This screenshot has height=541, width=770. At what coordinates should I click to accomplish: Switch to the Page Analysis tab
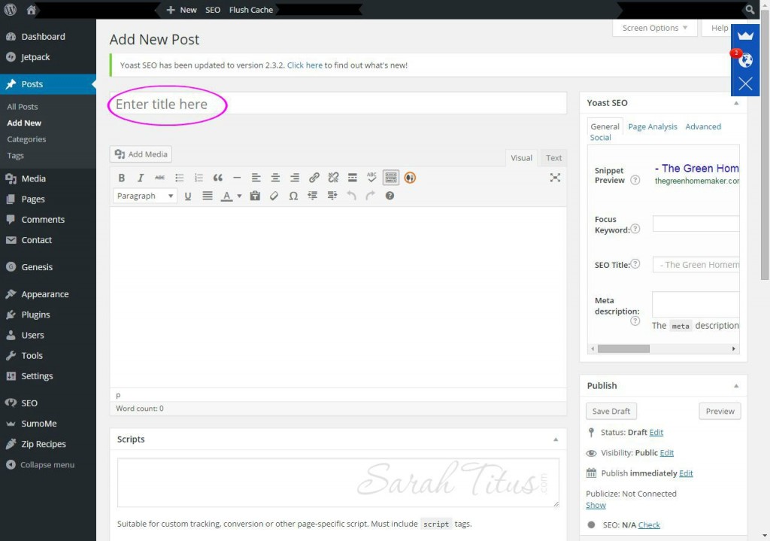652,126
